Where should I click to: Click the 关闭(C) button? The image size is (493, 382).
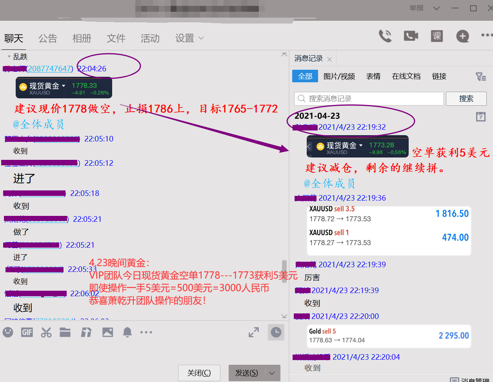tap(199, 373)
